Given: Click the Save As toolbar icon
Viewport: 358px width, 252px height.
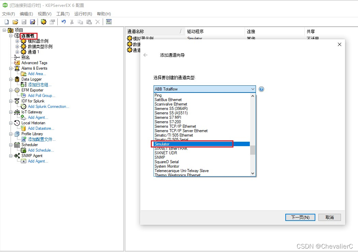Looking at the screenshot, I should 33,22.
